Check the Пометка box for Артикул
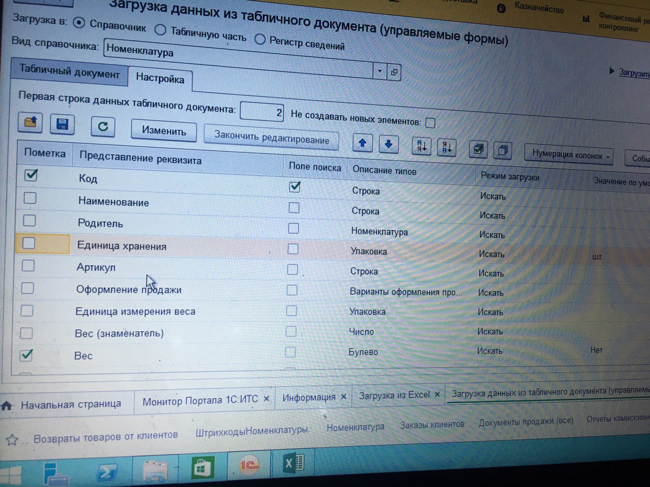Viewport: 650px width, 487px height. pyautogui.click(x=28, y=266)
